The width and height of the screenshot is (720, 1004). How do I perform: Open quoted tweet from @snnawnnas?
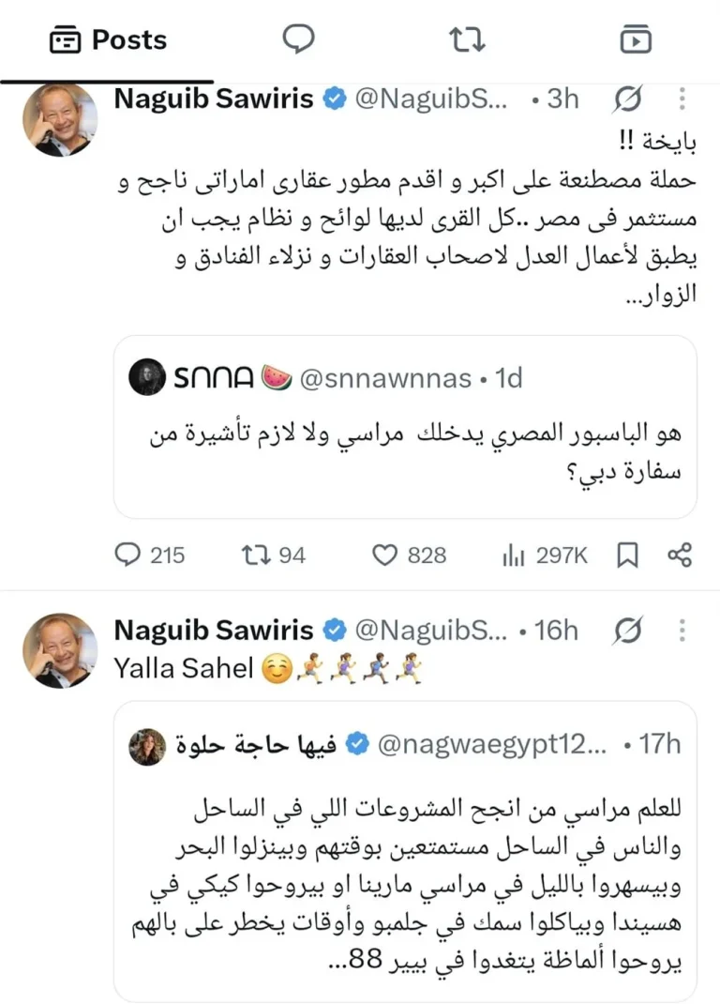(x=405, y=426)
